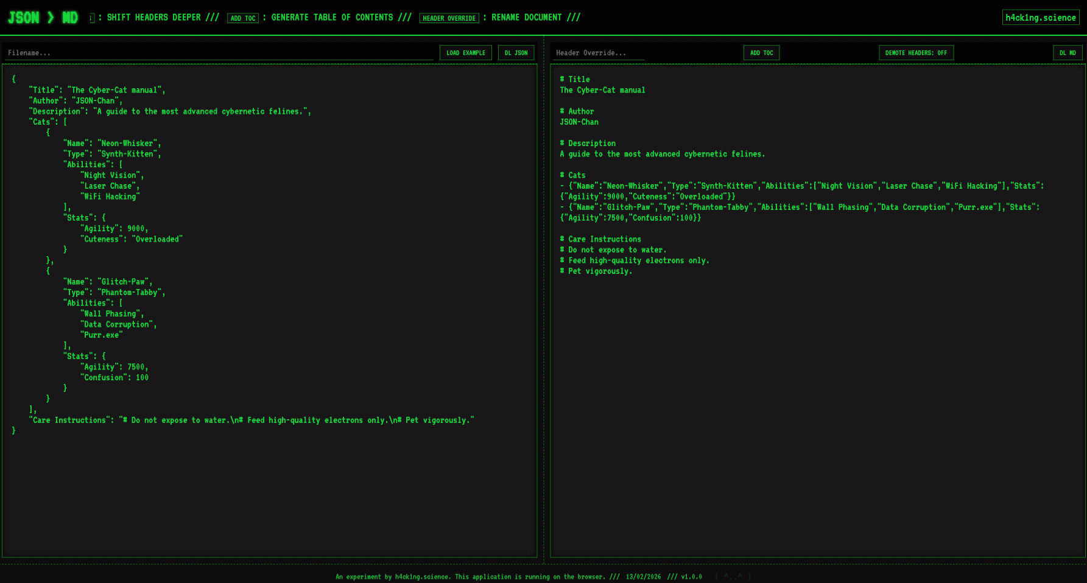
Task: Click the "Care Instructions" JSON line
Action: (252, 421)
